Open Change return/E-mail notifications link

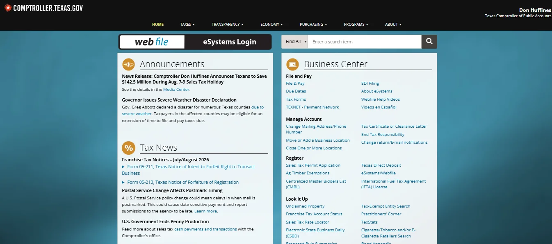395,142
